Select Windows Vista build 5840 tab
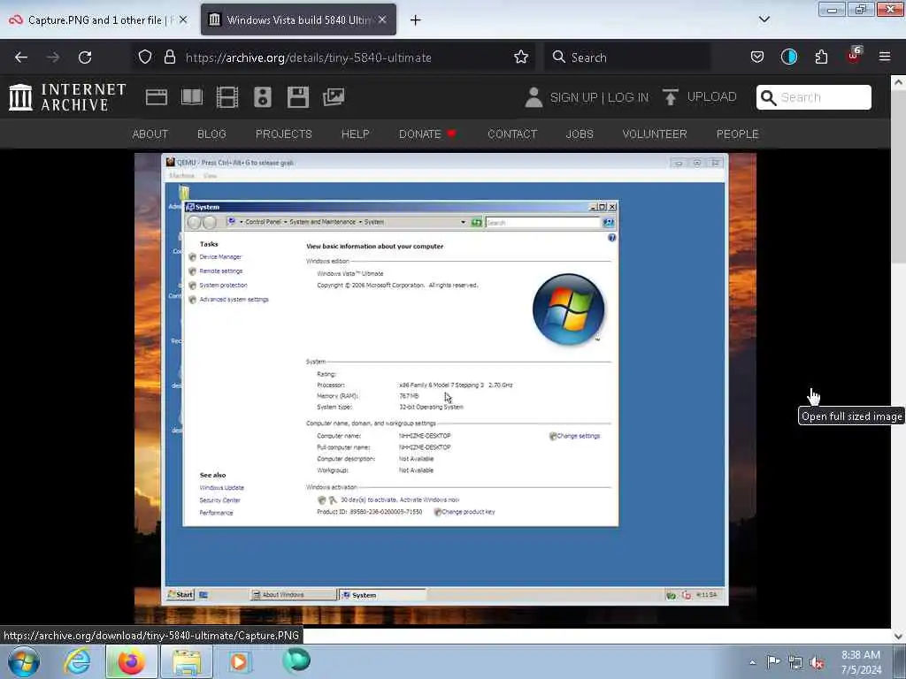 pyautogui.click(x=298, y=20)
